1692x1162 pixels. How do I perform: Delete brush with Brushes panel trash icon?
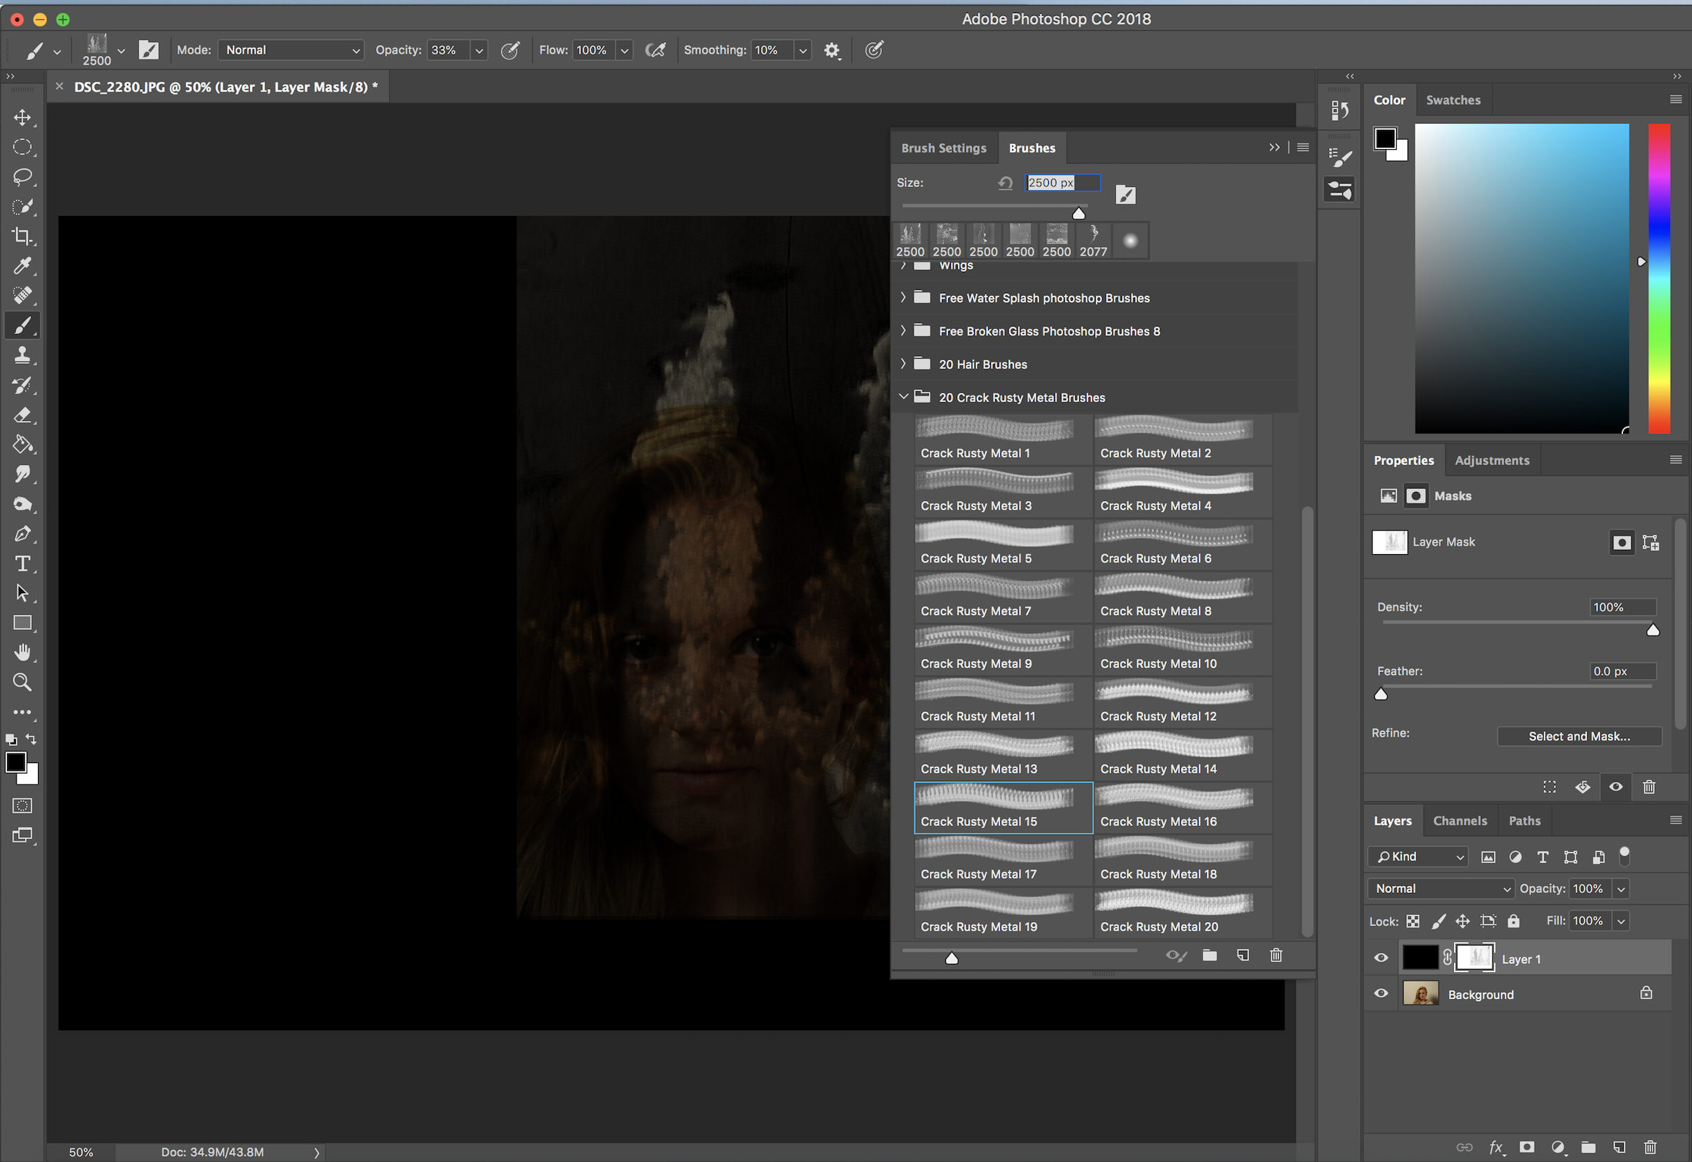1275,955
